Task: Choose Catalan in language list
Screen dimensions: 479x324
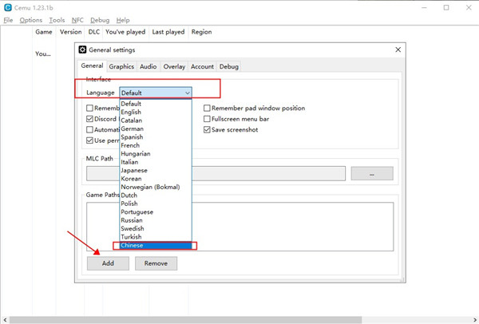Action: (156, 121)
